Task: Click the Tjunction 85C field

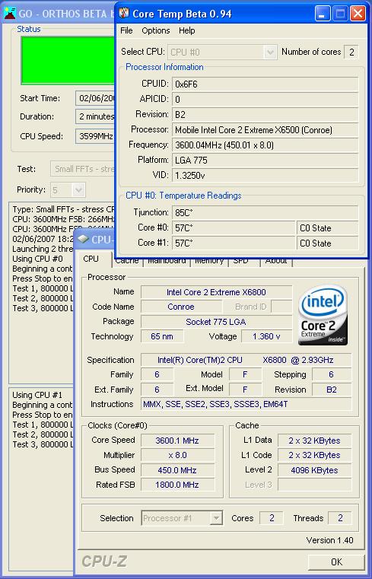Action: (x=265, y=213)
